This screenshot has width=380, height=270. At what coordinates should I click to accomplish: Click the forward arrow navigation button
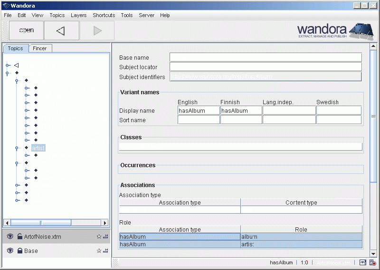(x=97, y=31)
